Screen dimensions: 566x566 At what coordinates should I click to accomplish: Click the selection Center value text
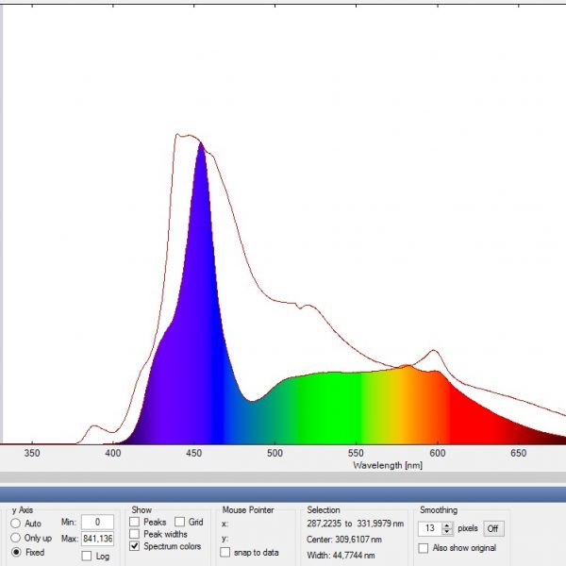click(344, 540)
